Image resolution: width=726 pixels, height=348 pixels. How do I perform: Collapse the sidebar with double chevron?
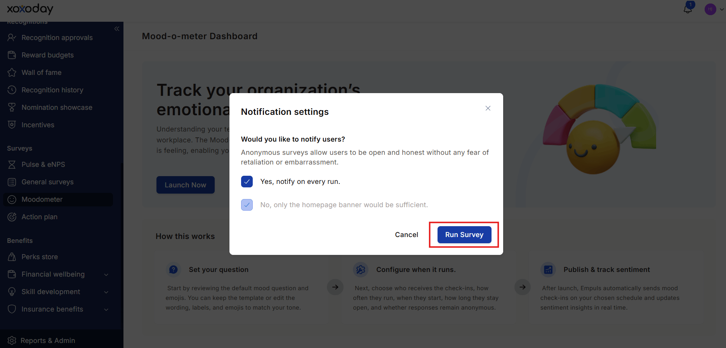pos(117,29)
